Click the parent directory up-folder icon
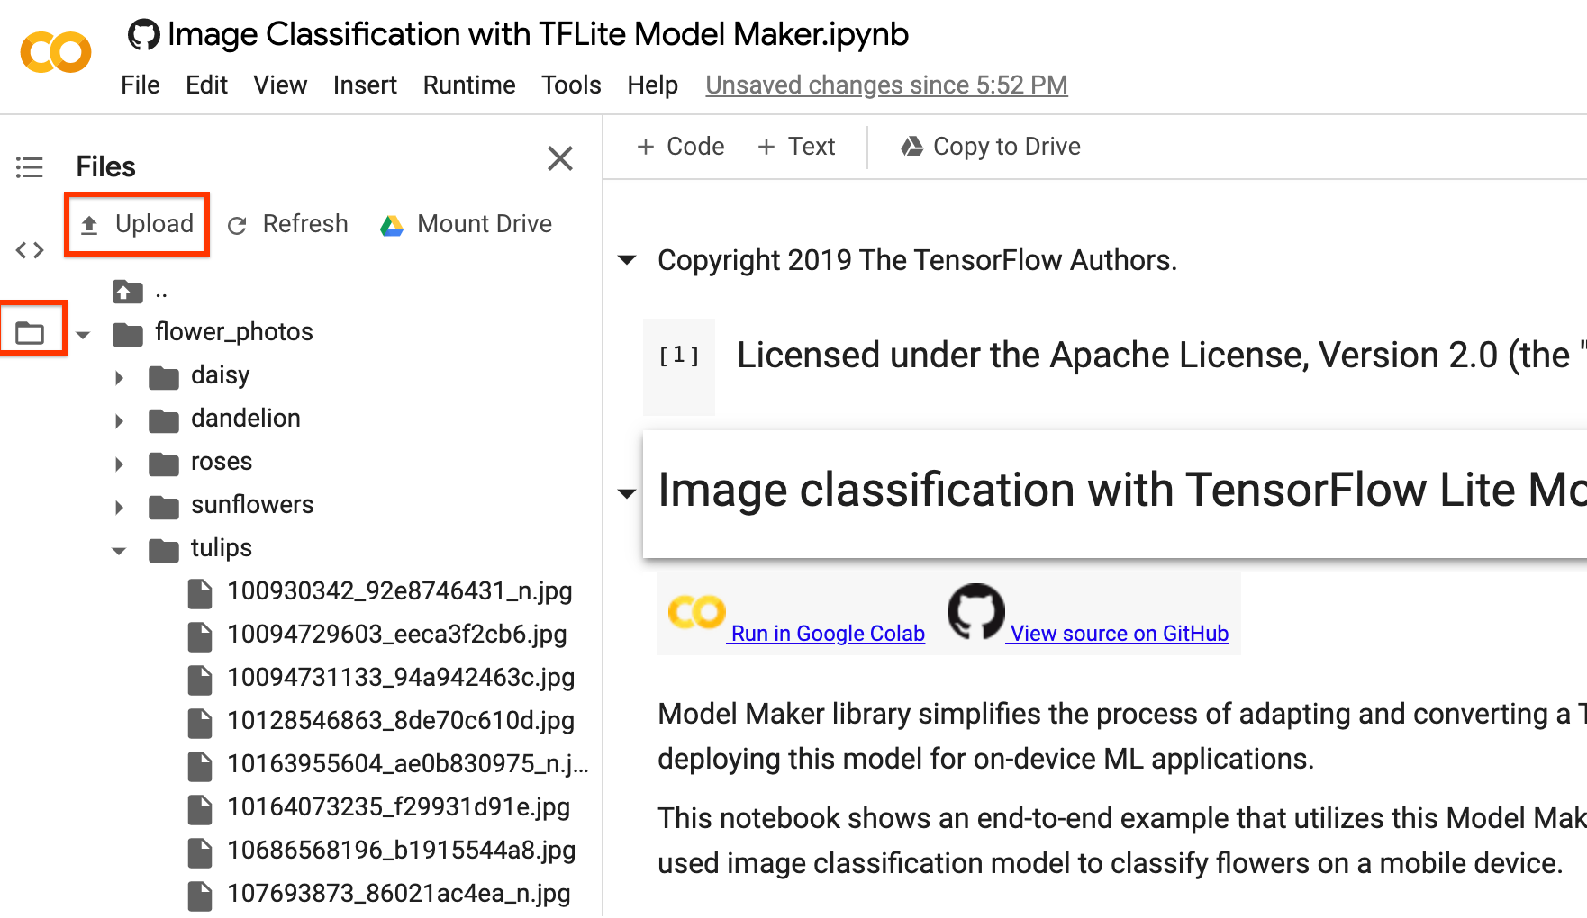Image resolution: width=1587 pixels, height=918 pixels. click(x=128, y=292)
